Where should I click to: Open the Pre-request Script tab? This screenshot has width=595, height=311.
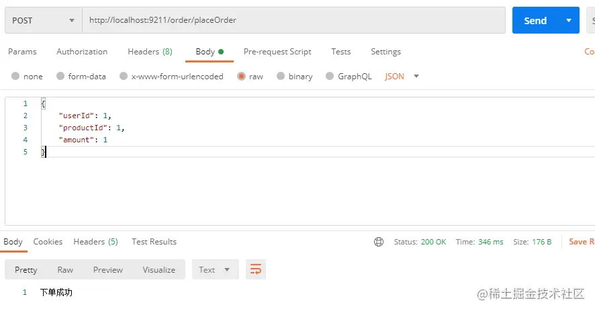click(277, 52)
